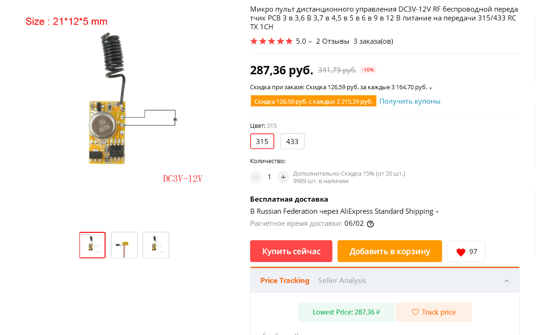The height and width of the screenshot is (335, 536).
Task: Switch to the Seller Analysis tab
Action: click(x=342, y=280)
